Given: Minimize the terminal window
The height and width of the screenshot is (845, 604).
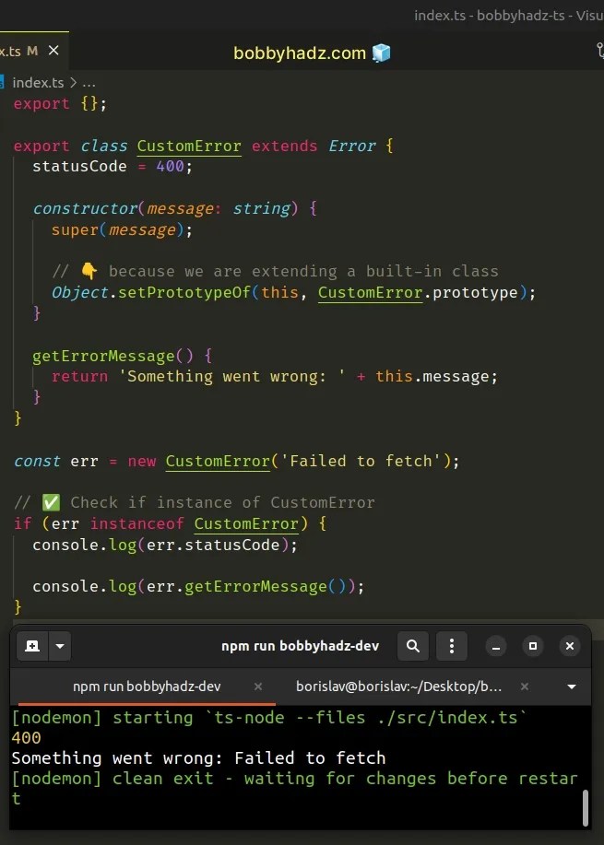Looking at the screenshot, I should [496, 646].
